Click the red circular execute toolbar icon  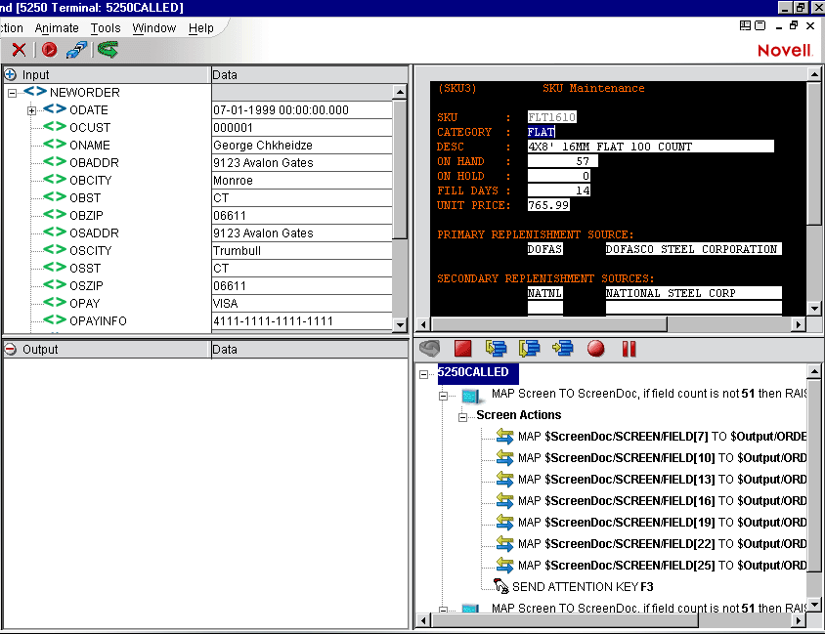(49, 49)
